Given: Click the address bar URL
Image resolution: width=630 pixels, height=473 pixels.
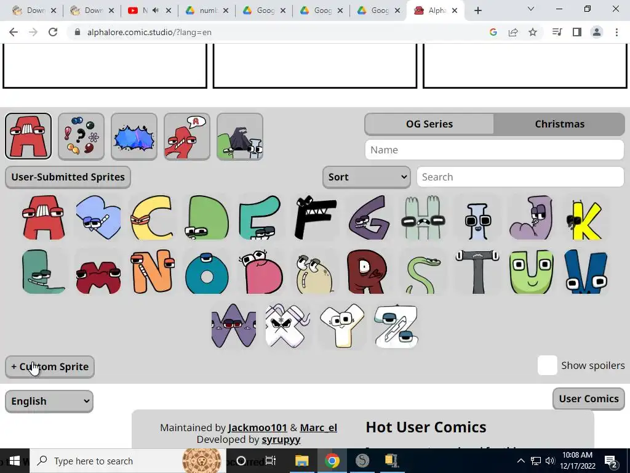Looking at the screenshot, I should [149, 32].
